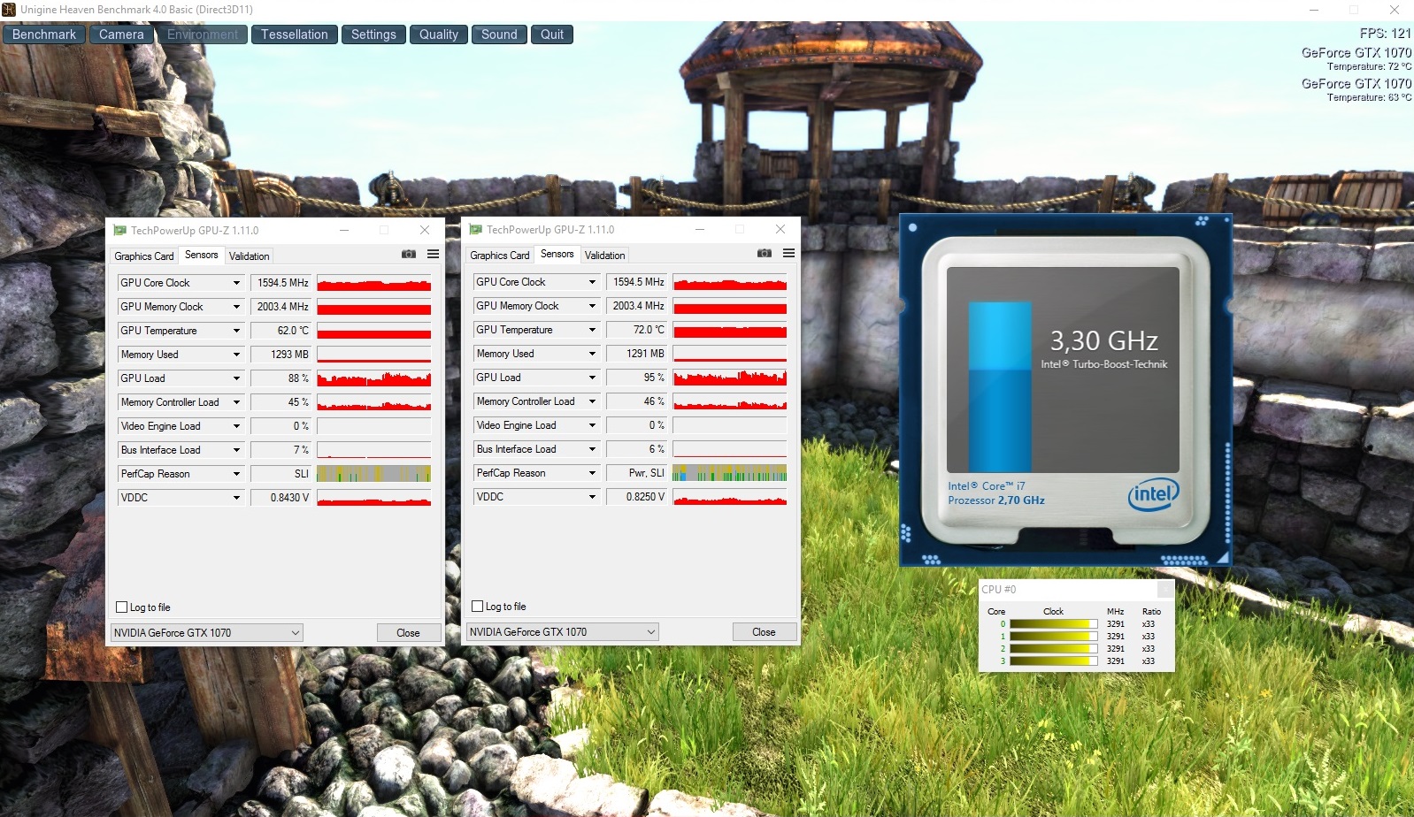The width and height of the screenshot is (1414, 817).
Task: Click Core 3 clock bar in CPU gadget
Action: pos(1053,661)
